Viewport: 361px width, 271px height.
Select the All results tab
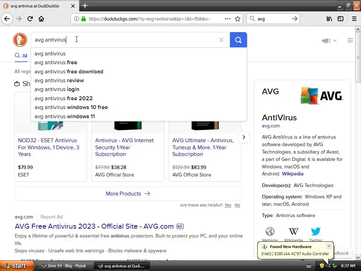21,55
